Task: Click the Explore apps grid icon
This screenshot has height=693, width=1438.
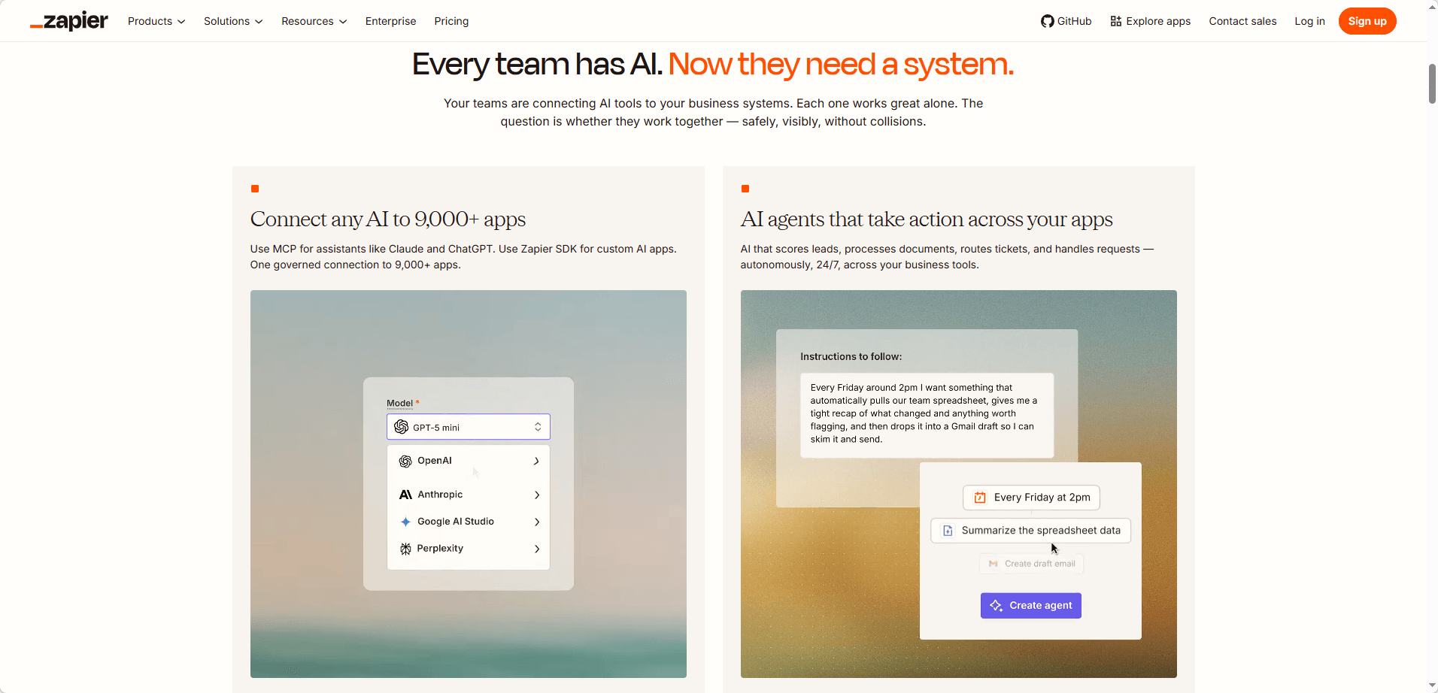Action: coord(1116,21)
